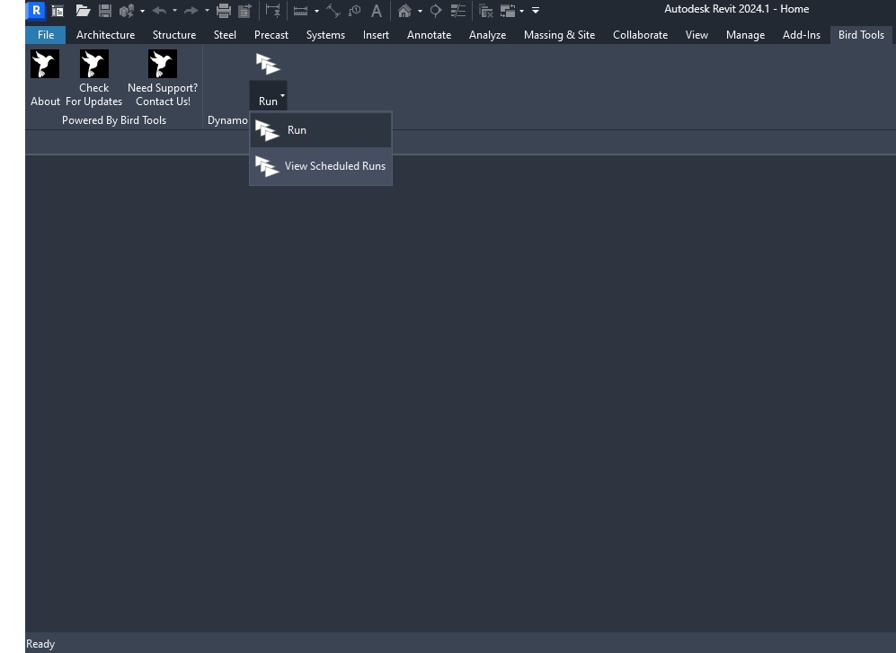Click the Switch Windows icon

coord(508,10)
